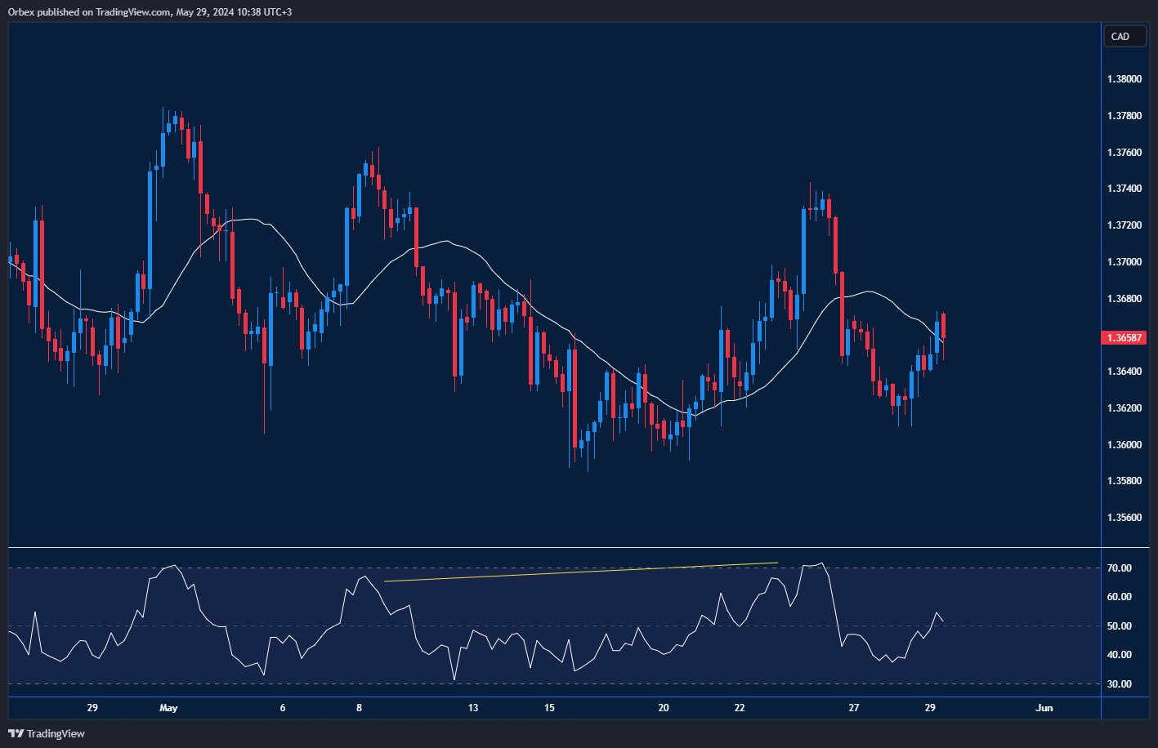
Task: Click the 27 date marker on the time axis
Action: [854, 708]
